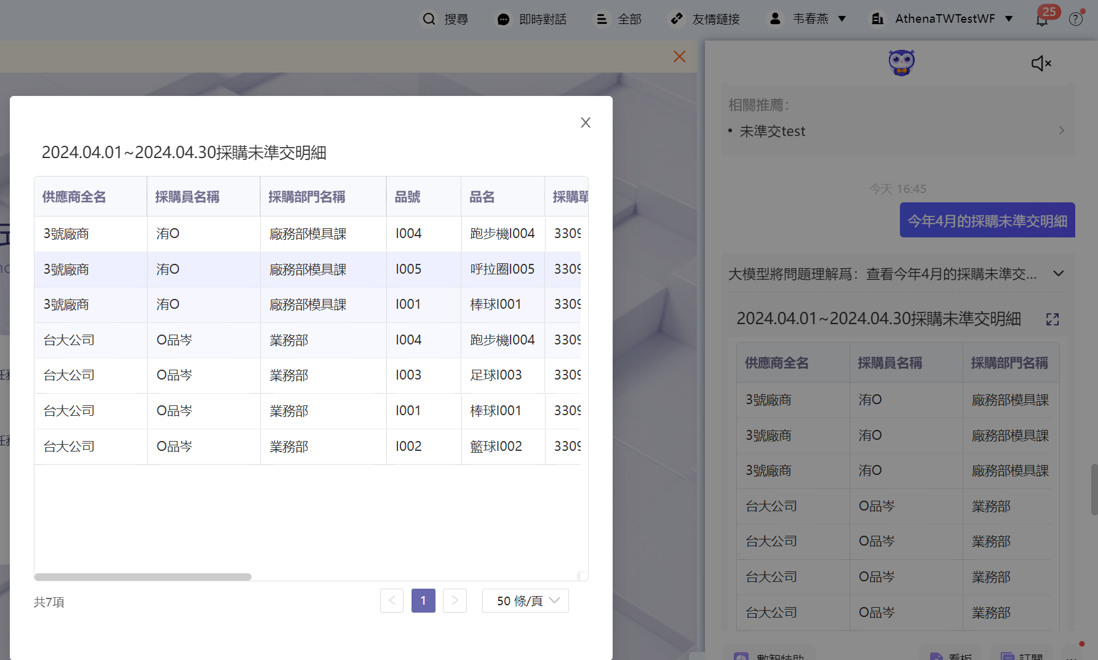Open the AthenaTWTestWF tenant dropdown
Viewport: 1098px width, 660px height.
[x=1009, y=19]
